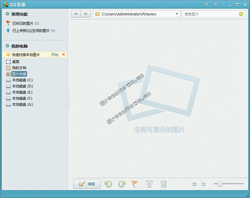Viewport: 250px width, 198px height.
Task: Switch to thumbnail grid view icon
Action: (194, 184)
